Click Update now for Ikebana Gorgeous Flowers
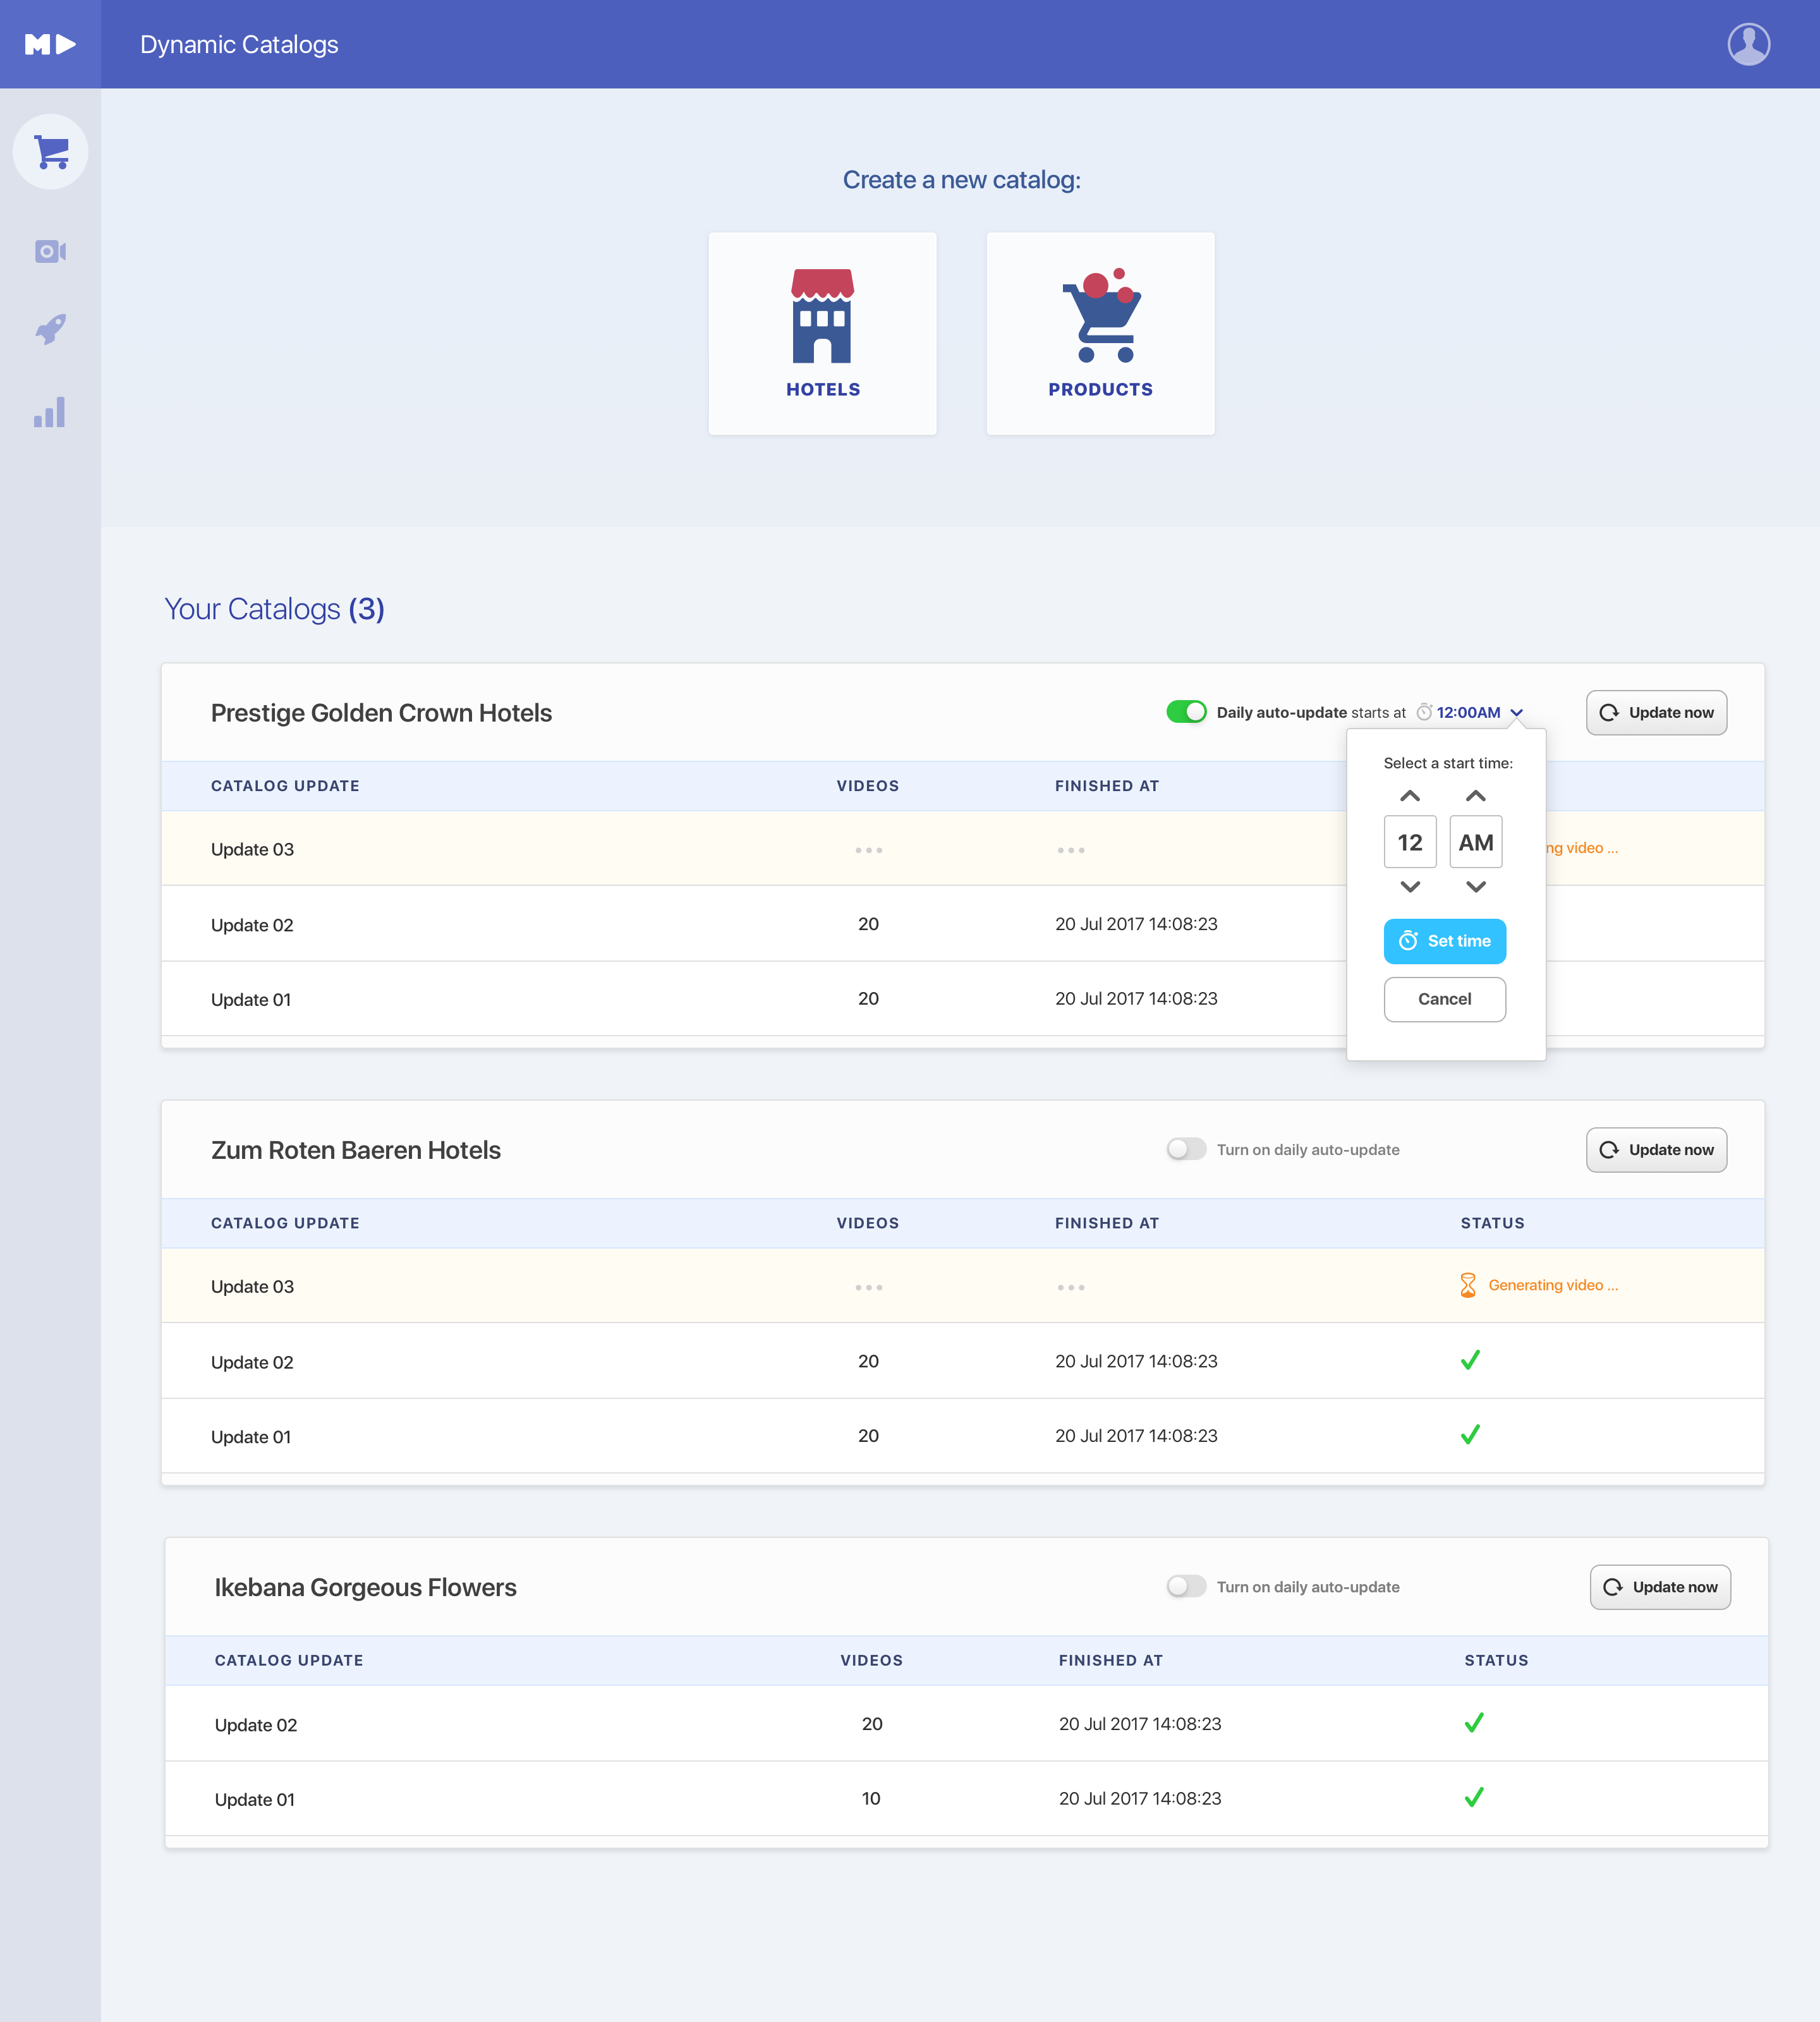The width and height of the screenshot is (1820, 2022). tap(1660, 1586)
